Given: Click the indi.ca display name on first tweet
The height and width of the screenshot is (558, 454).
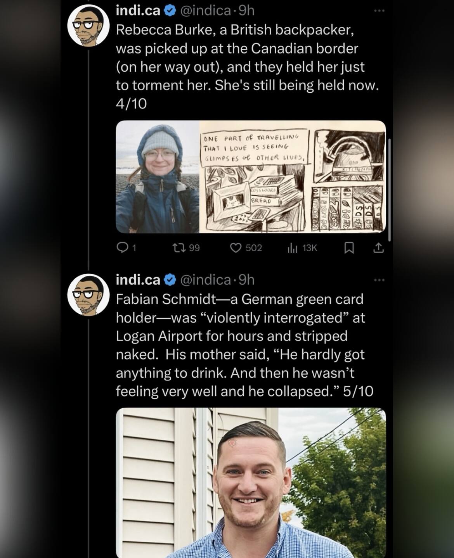Looking at the screenshot, I should (x=138, y=10).
